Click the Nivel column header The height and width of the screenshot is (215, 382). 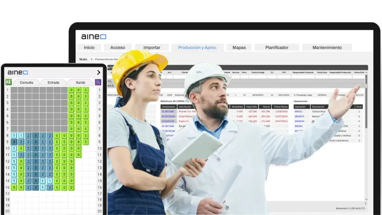359,107
